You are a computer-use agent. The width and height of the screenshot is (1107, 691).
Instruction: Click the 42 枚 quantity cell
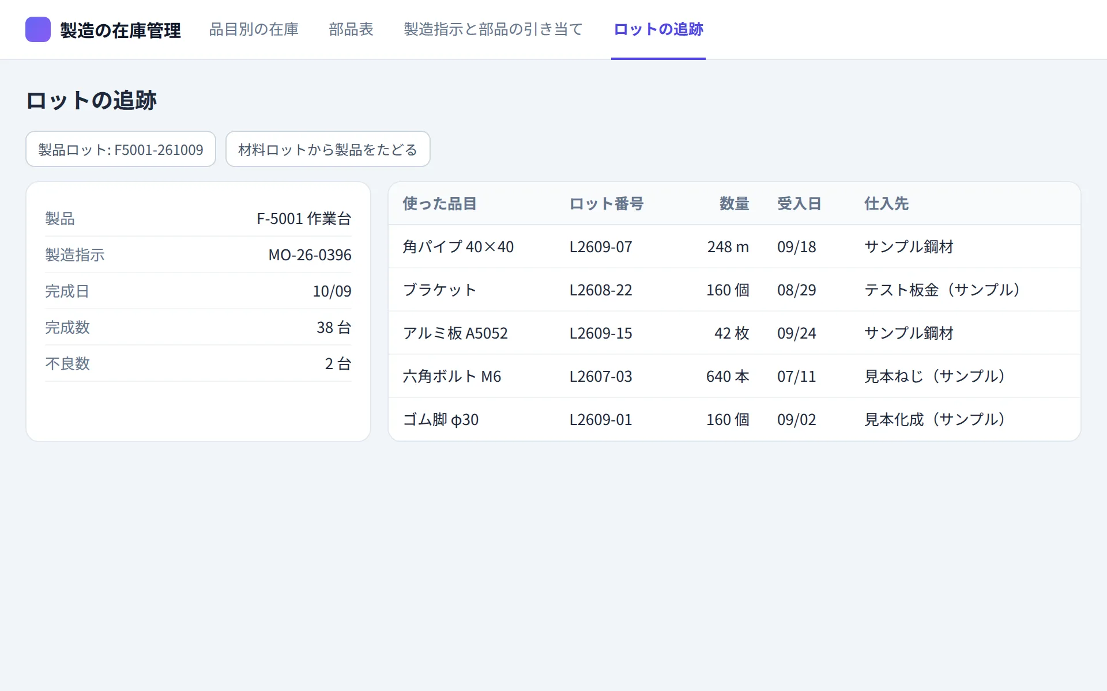click(732, 333)
